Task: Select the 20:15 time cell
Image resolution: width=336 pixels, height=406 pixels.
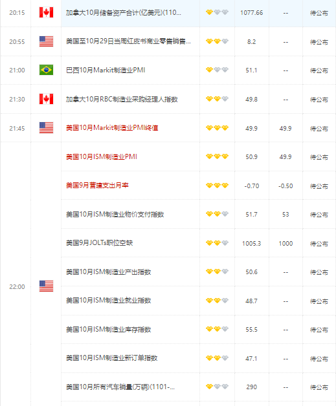Action: (17, 13)
